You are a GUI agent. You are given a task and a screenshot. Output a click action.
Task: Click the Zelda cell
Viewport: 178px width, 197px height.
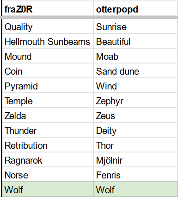point(48,115)
